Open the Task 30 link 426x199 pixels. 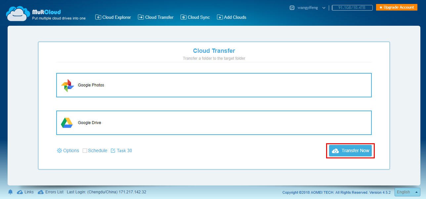click(x=124, y=150)
